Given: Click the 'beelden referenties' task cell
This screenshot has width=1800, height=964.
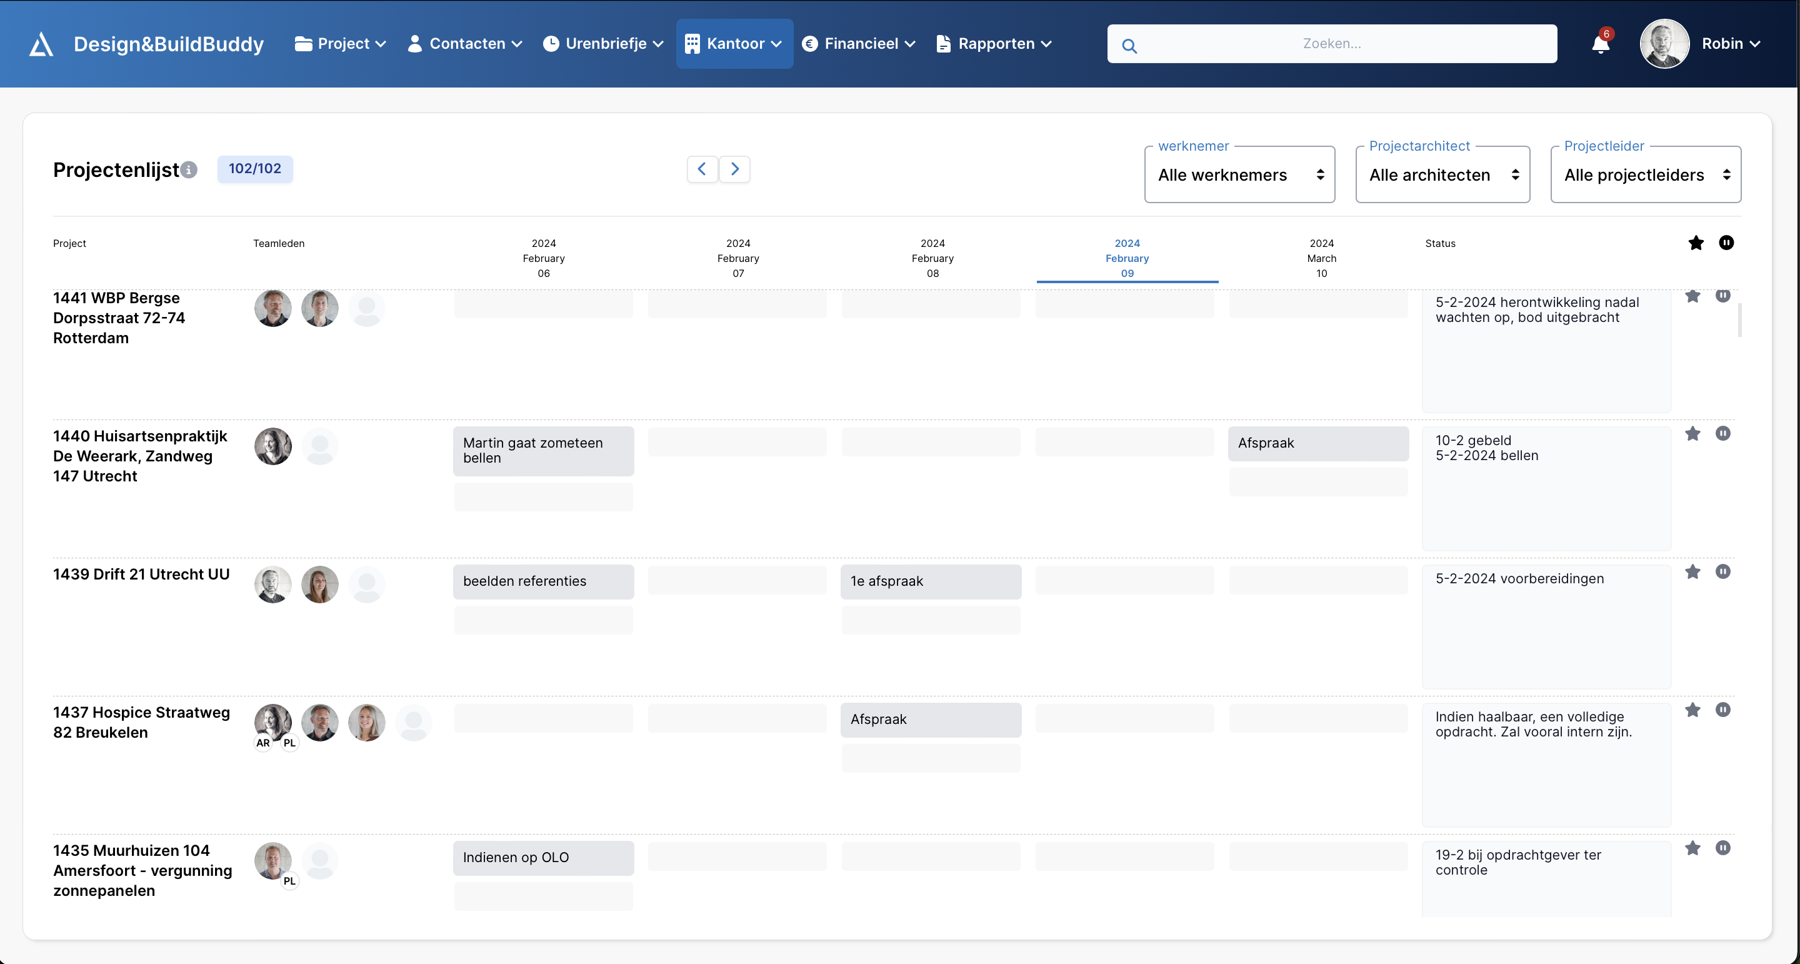Looking at the screenshot, I should pyautogui.click(x=544, y=581).
